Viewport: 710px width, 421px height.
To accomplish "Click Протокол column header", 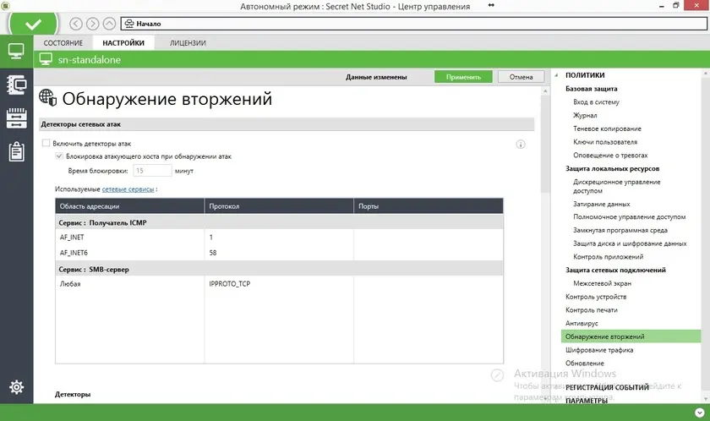I will tap(279, 206).
